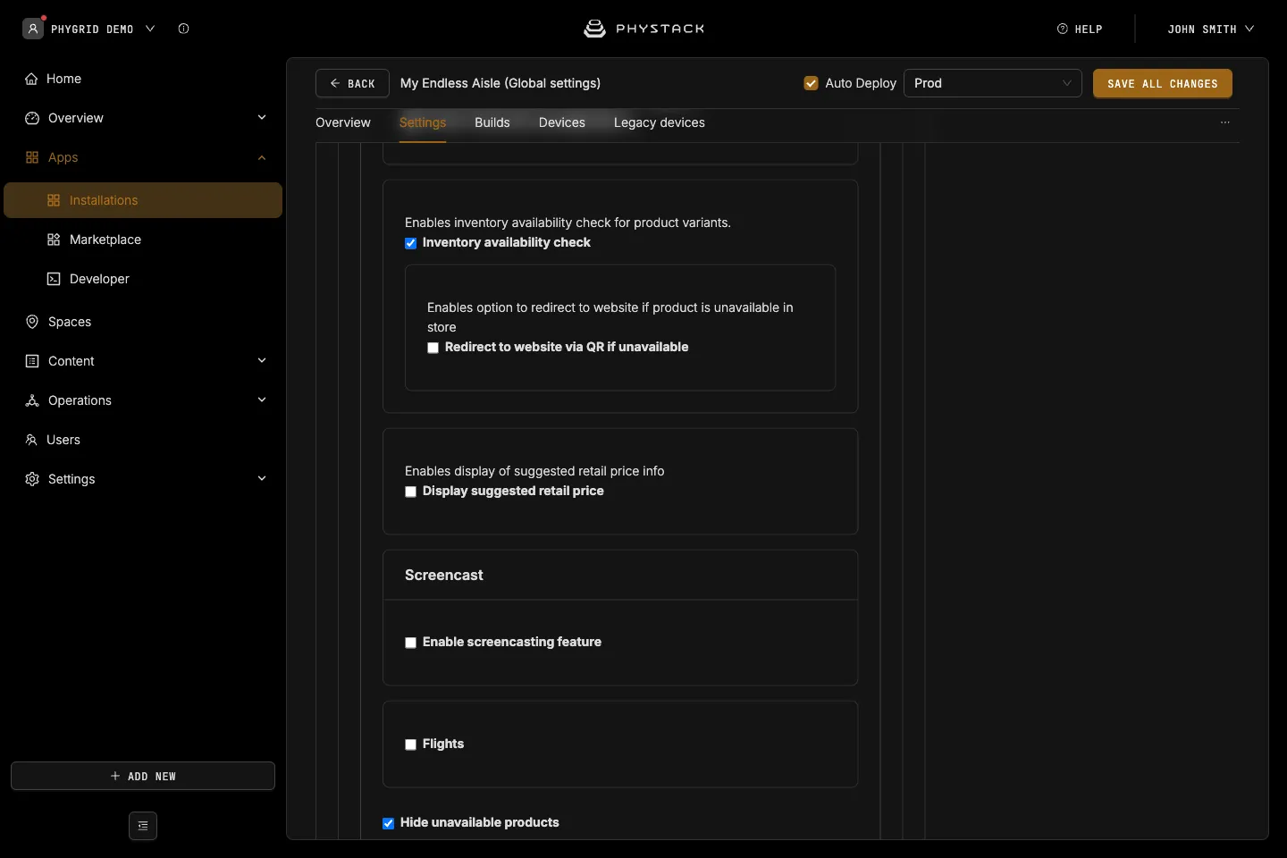Switch to the Legacy devices tab

point(660,122)
